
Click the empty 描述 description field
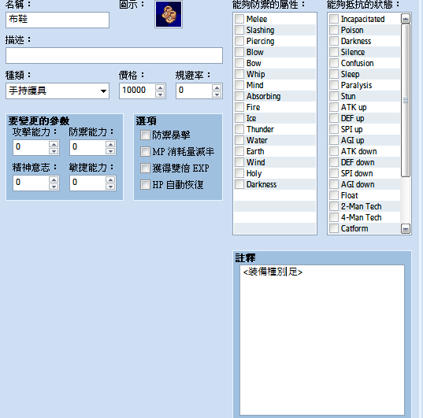pyautogui.click(x=114, y=56)
